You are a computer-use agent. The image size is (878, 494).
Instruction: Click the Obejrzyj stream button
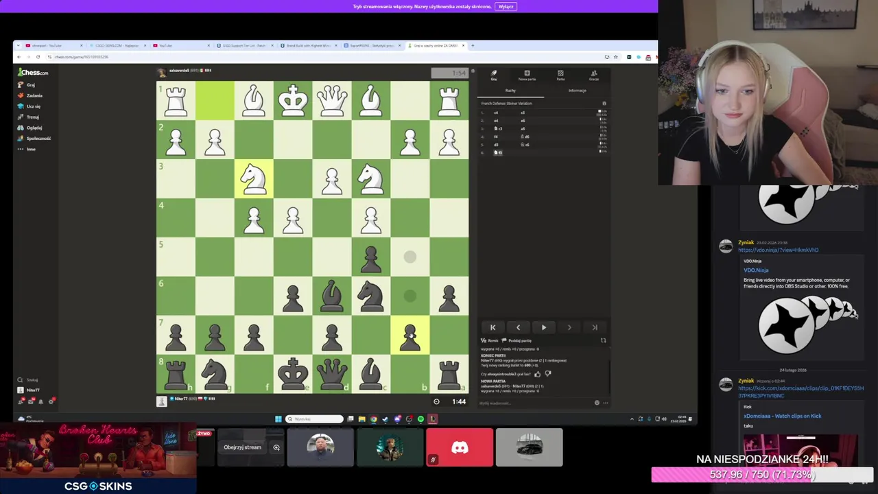pyautogui.click(x=242, y=447)
